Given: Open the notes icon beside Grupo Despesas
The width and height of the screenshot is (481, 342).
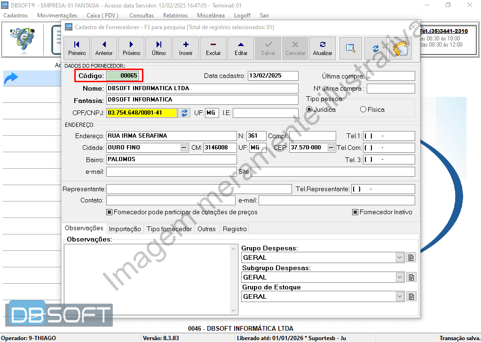Looking at the screenshot, I should click(x=411, y=257).
